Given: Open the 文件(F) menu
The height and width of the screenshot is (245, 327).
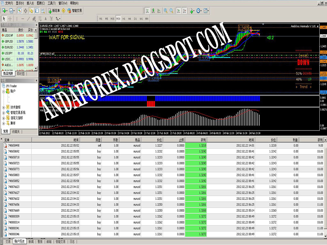Looking at the screenshot, I should (9, 3).
